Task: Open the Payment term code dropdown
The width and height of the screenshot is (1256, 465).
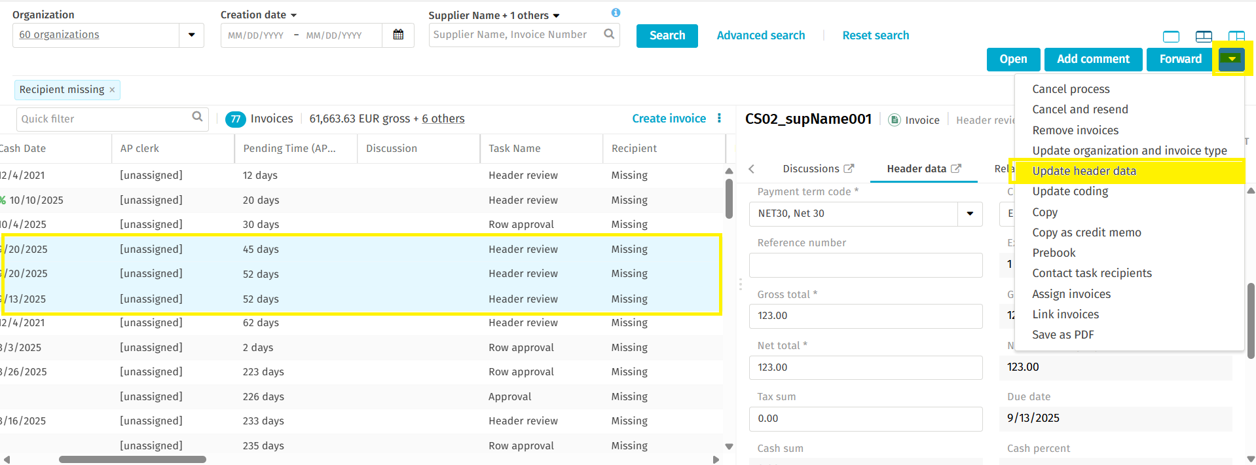Action: coord(970,214)
